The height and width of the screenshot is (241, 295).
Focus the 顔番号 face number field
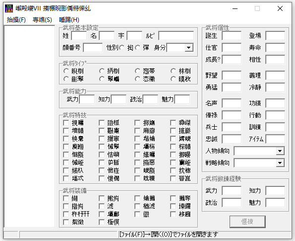tap(93, 48)
